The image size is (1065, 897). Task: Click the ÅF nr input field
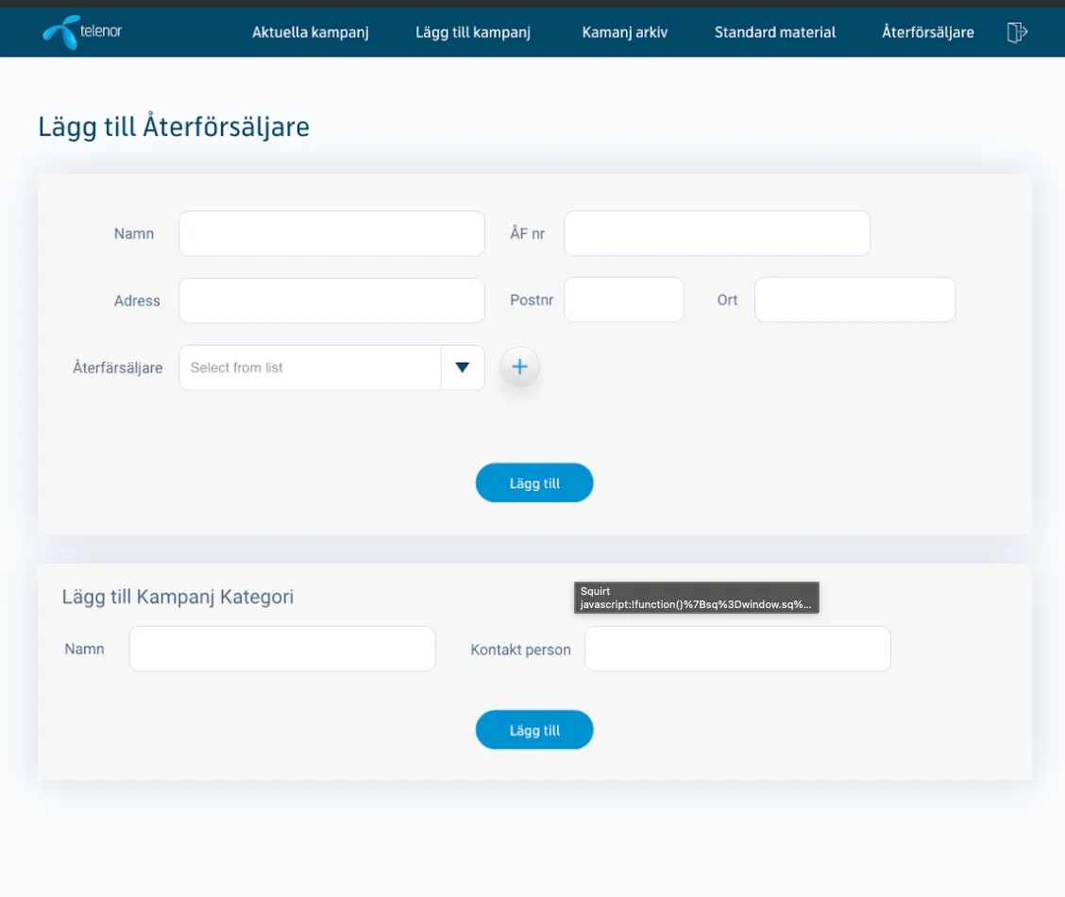coord(717,233)
